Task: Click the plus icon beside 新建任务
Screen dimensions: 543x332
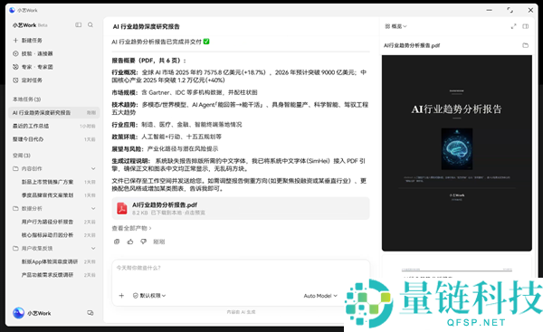Action: click(x=15, y=41)
